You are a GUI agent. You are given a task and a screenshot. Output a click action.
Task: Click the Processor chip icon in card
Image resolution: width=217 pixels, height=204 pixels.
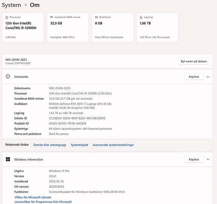pos(7,17)
